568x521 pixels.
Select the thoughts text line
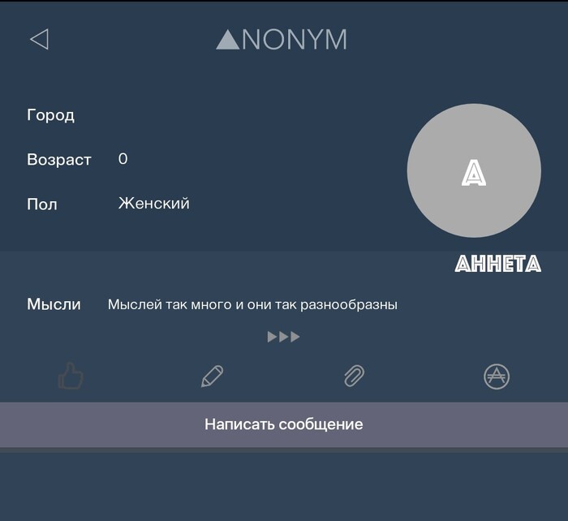pyautogui.click(x=252, y=304)
